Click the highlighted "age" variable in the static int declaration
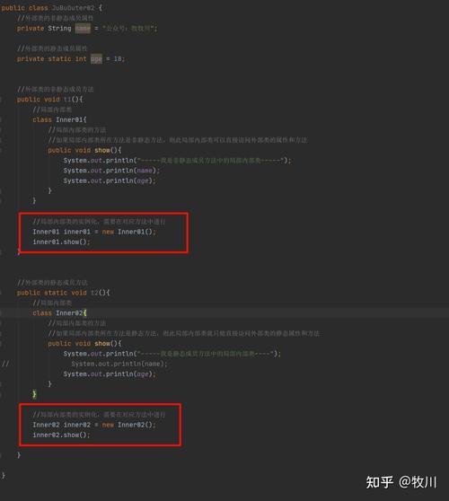Image resolution: width=449 pixels, height=501 pixels. pyautogui.click(x=96, y=59)
